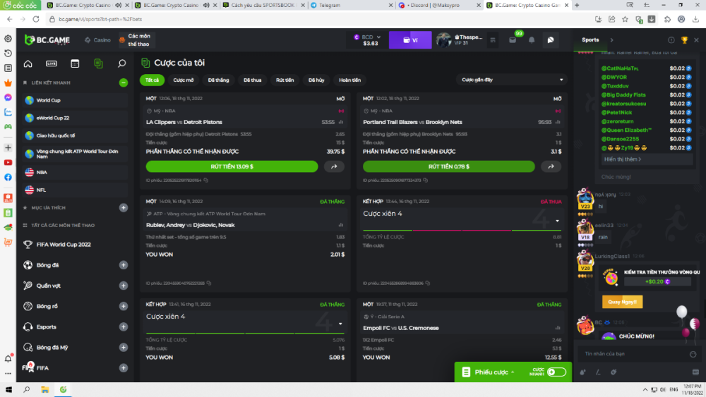This screenshot has height=397, width=706.
Task: Switch to the Casino section
Action: (97, 40)
